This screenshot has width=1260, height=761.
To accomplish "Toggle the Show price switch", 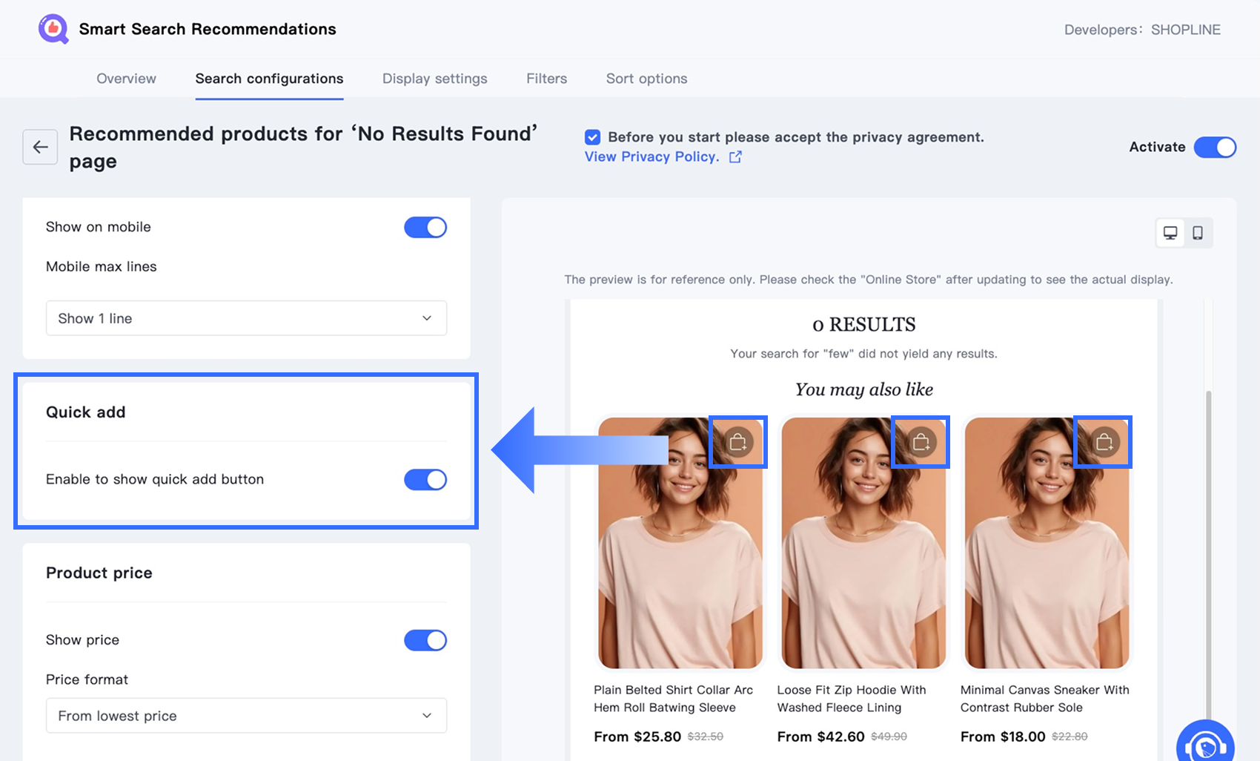I will coord(425,640).
